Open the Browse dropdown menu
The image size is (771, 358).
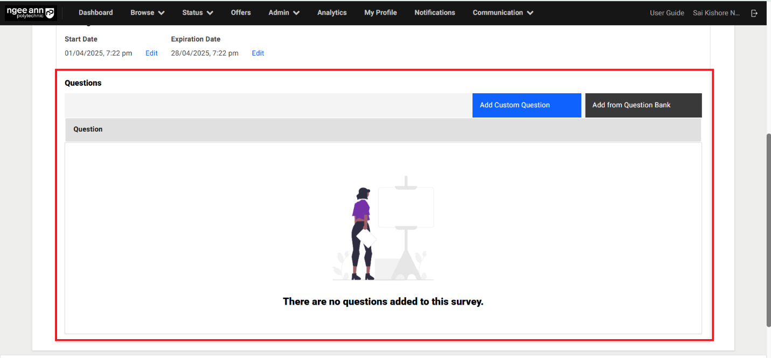(147, 12)
